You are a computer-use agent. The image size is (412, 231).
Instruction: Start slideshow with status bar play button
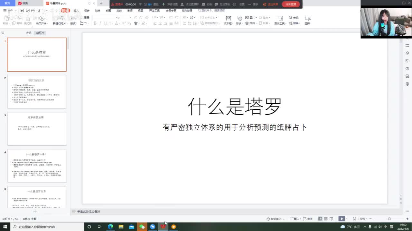pyautogui.click(x=342, y=219)
